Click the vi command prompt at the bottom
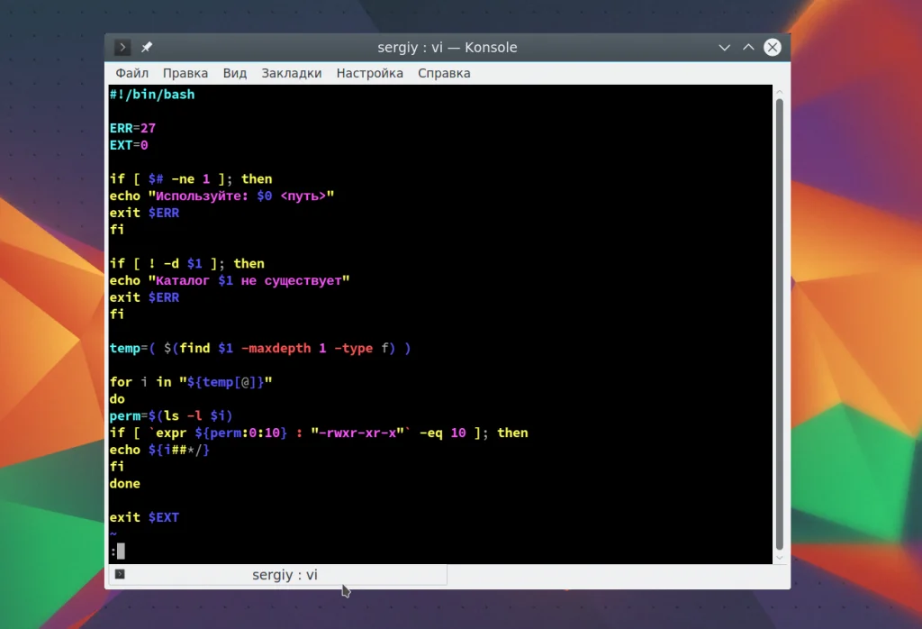The image size is (922, 629). [x=118, y=551]
